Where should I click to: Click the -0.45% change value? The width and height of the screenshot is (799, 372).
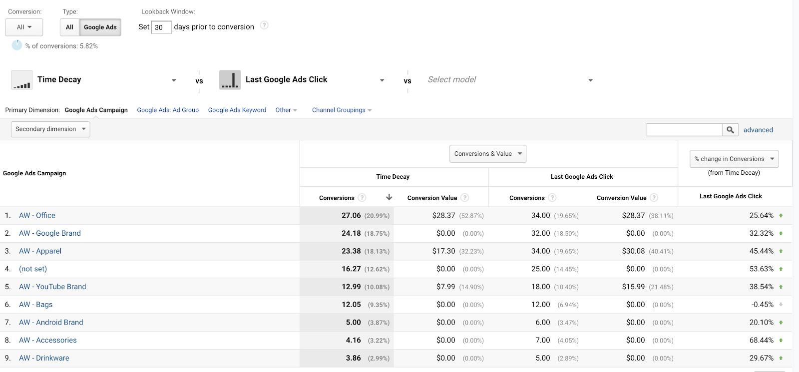click(x=763, y=305)
